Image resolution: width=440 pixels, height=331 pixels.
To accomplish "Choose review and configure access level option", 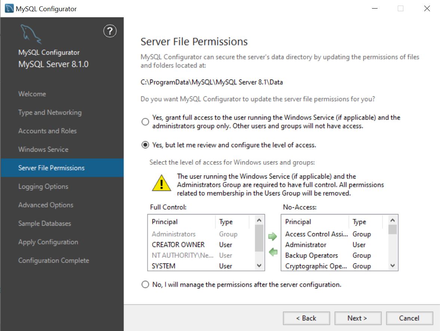I will (x=145, y=145).
